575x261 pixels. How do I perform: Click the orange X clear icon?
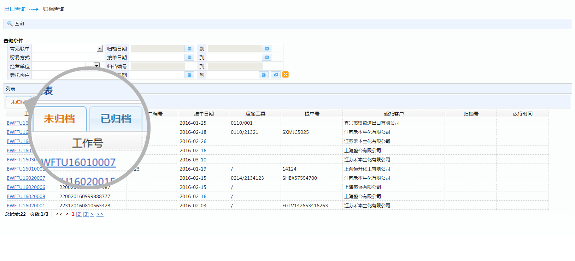[x=286, y=75]
